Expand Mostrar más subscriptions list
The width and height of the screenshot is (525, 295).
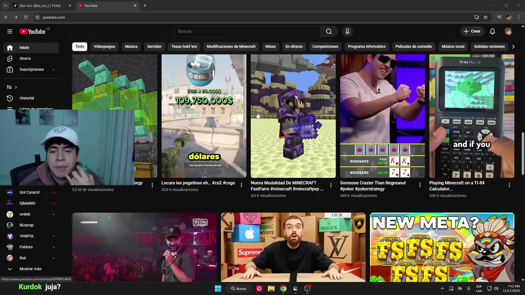pos(31,269)
